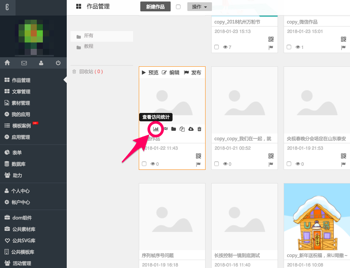350x268 pixels.
Task: Open the 操作 dropdown menu
Action: [x=199, y=7]
